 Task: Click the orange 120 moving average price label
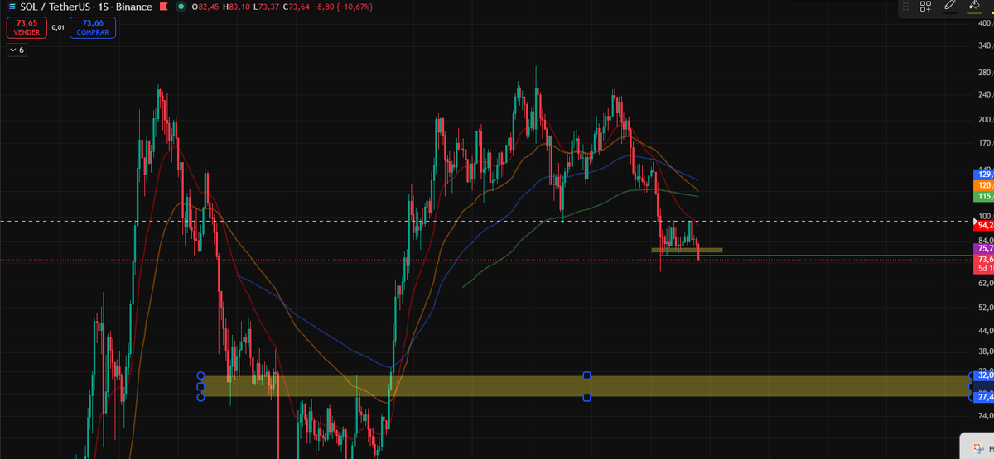tap(985, 185)
